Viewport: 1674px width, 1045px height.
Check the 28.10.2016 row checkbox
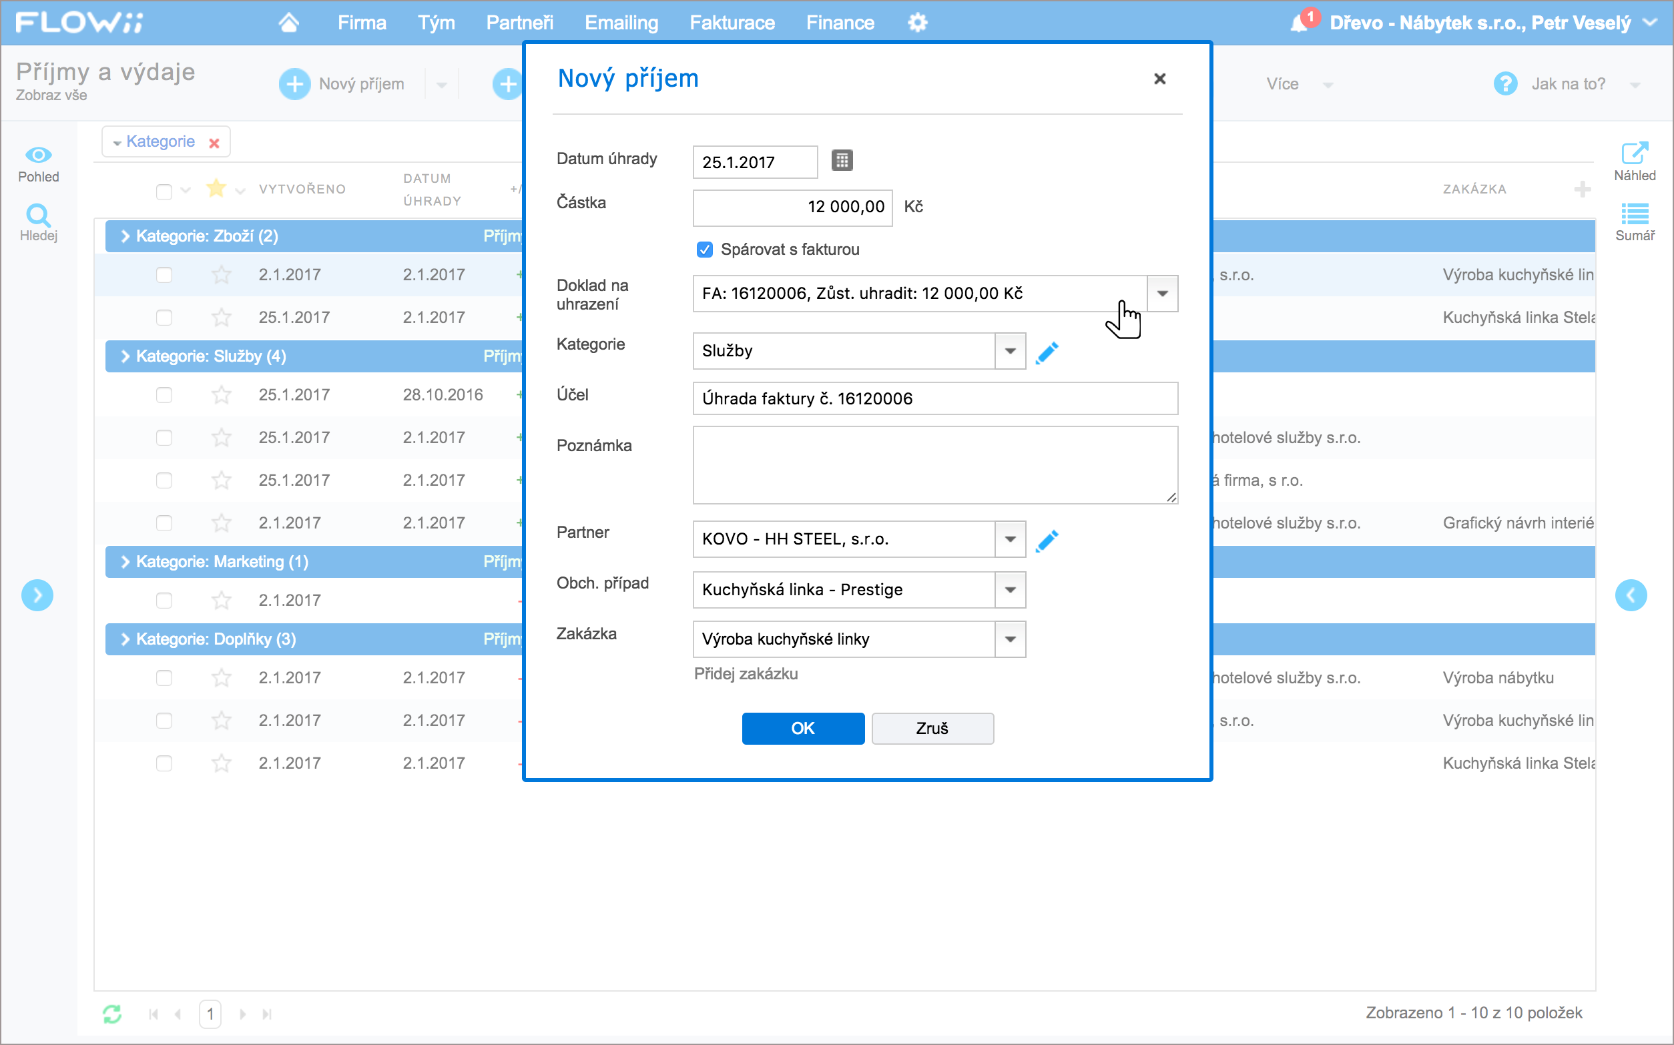click(x=164, y=395)
